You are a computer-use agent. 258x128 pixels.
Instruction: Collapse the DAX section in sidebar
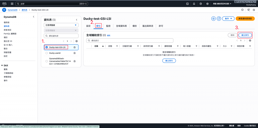click(x=2, y=65)
